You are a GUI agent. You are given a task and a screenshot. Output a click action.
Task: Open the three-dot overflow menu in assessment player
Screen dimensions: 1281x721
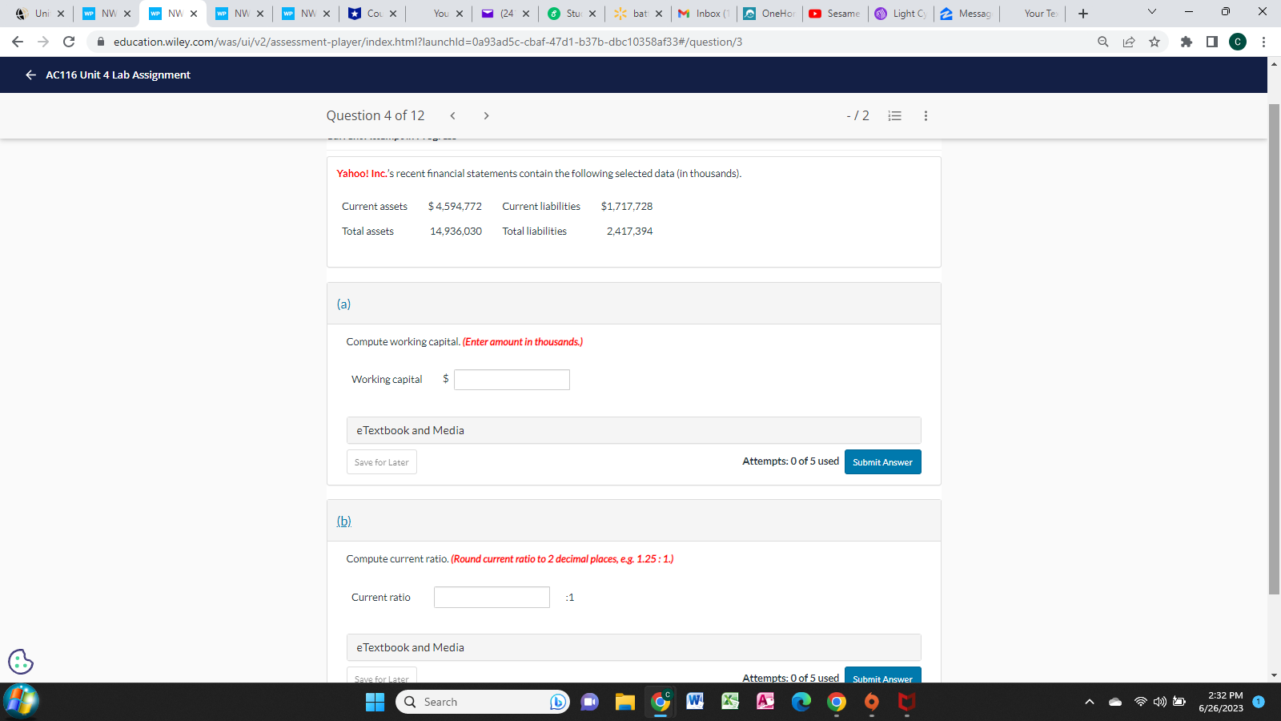925,116
